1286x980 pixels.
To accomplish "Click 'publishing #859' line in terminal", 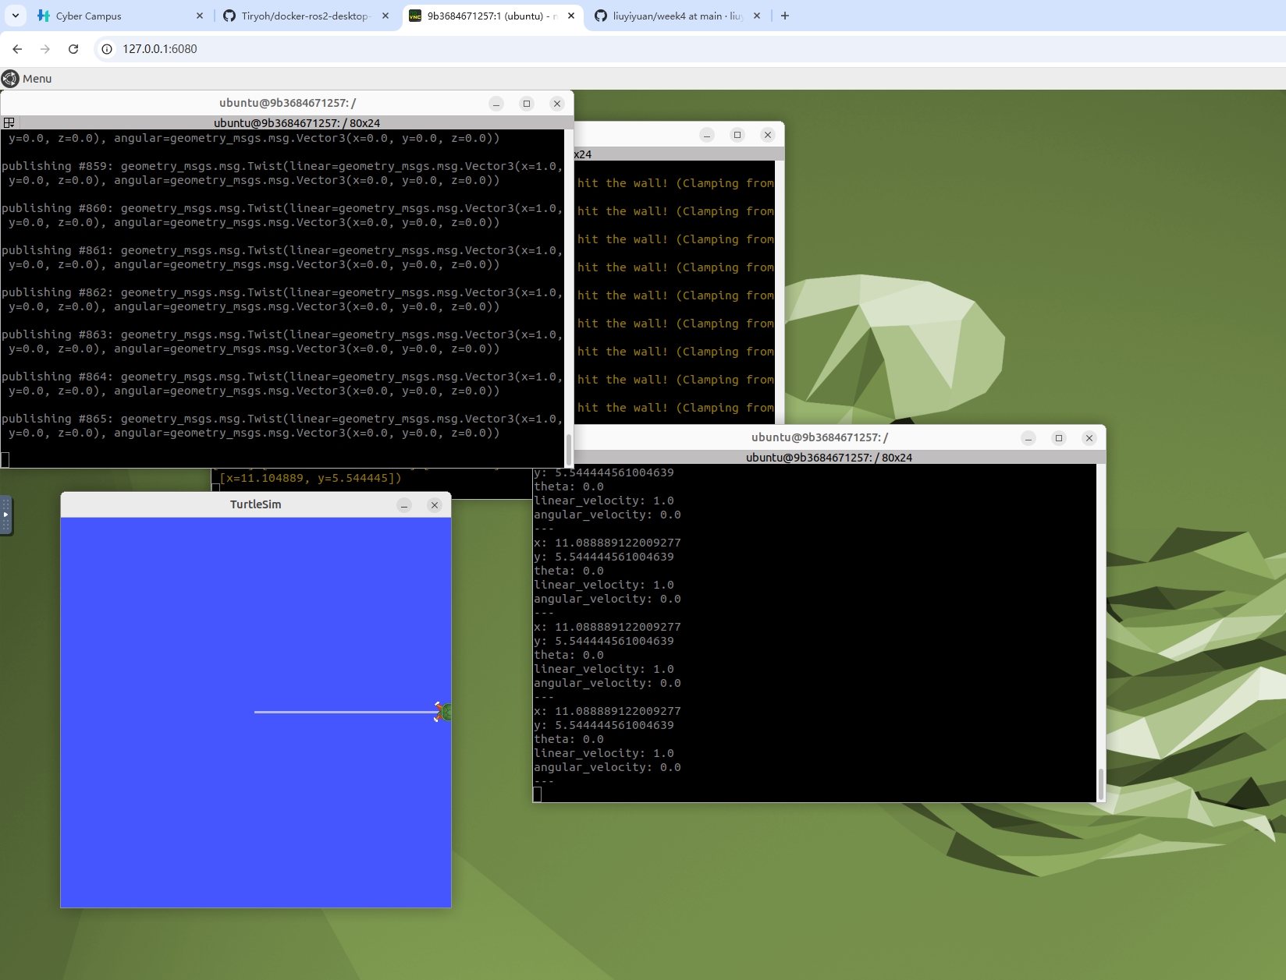I will pyautogui.click(x=281, y=166).
